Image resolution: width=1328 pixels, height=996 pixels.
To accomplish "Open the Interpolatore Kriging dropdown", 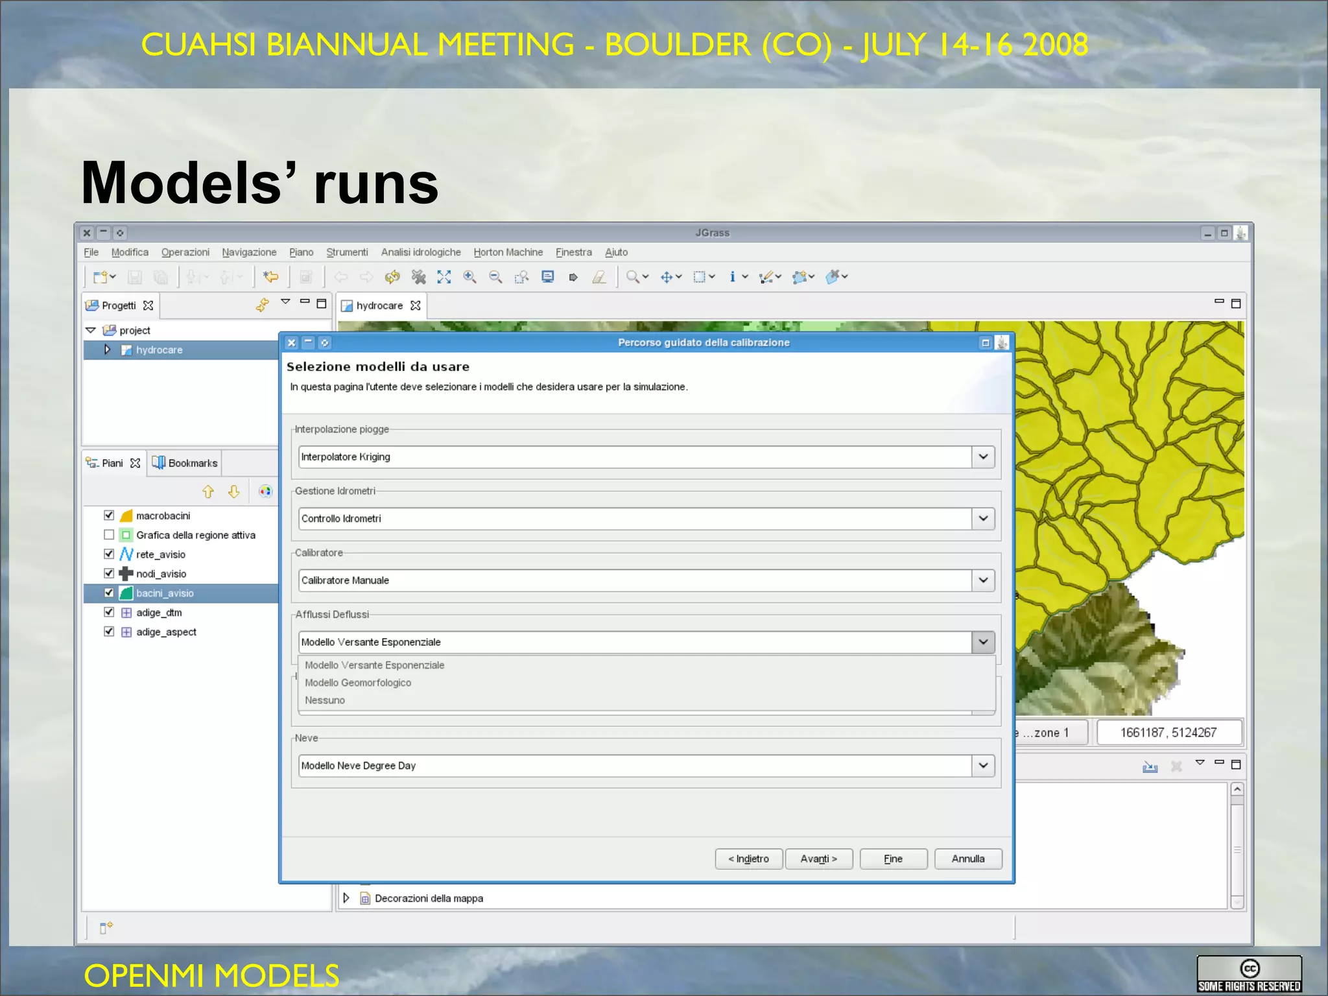I will [983, 457].
